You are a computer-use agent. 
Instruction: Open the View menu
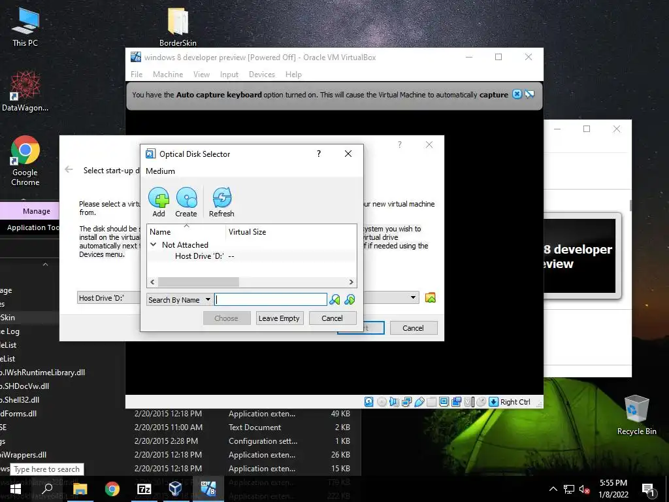(x=201, y=75)
